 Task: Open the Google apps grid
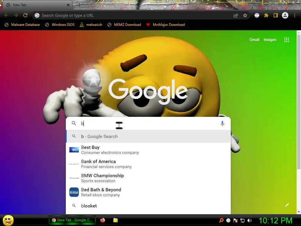286,40
